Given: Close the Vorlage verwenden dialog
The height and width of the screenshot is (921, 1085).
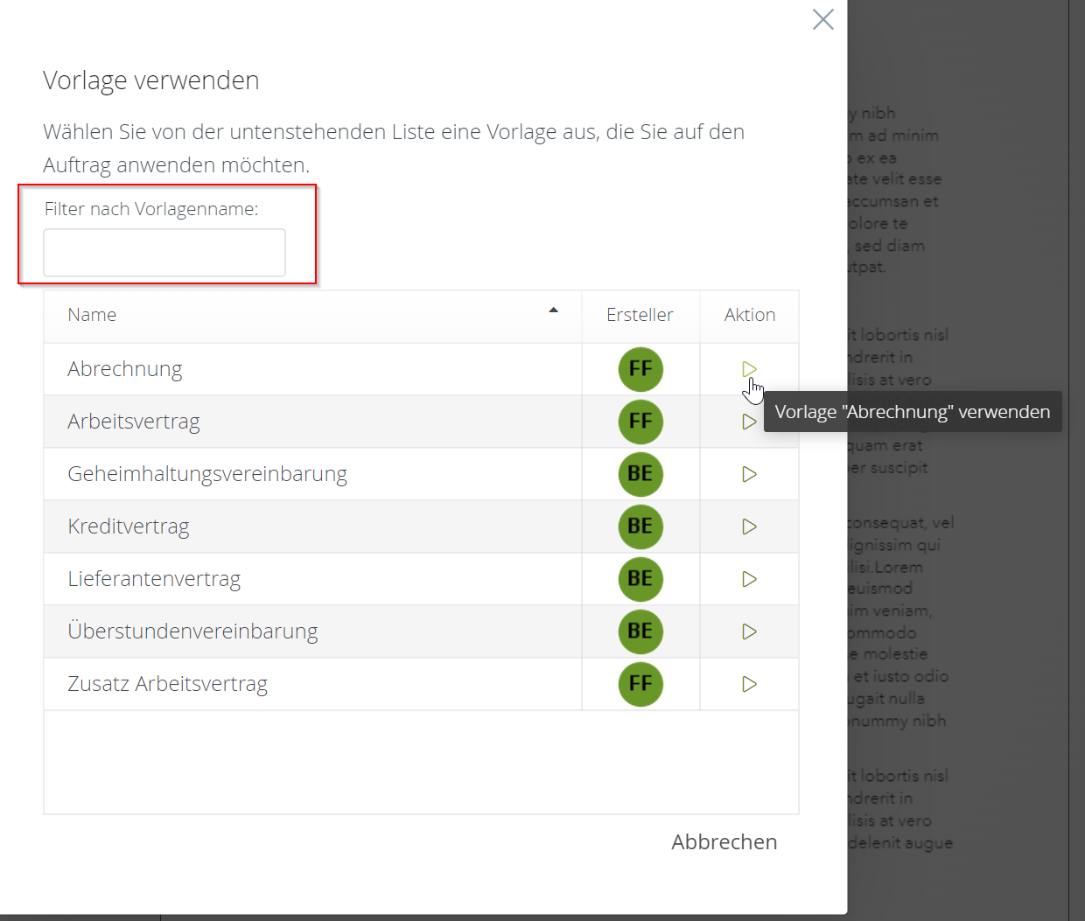Looking at the screenshot, I should pos(822,19).
